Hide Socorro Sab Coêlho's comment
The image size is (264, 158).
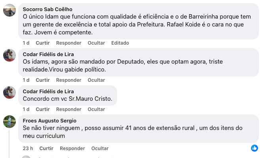coord(96,43)
